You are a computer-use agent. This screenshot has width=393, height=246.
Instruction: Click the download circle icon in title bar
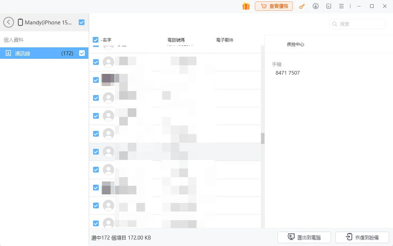coord(316,6)
